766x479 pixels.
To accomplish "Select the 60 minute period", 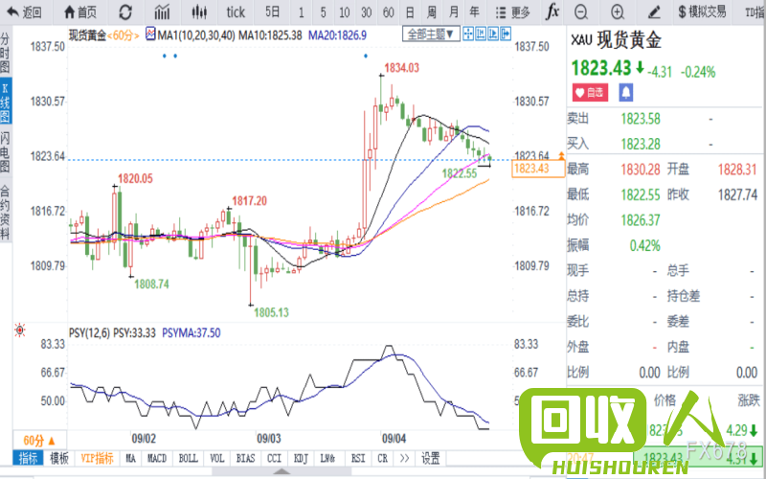I will (389, 12).
